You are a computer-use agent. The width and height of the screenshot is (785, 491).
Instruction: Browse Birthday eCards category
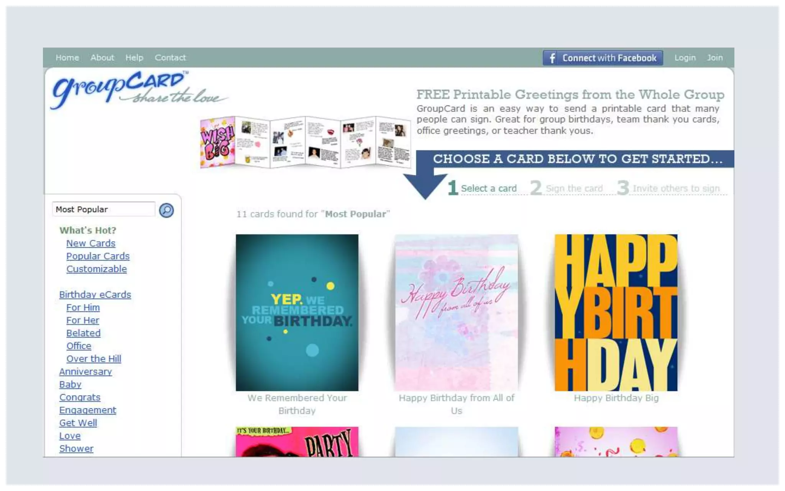pos(95,295)
